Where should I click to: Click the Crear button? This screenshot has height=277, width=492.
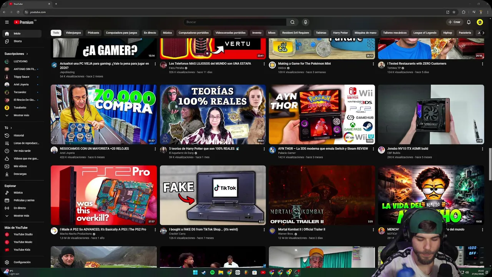coord(454,22)
